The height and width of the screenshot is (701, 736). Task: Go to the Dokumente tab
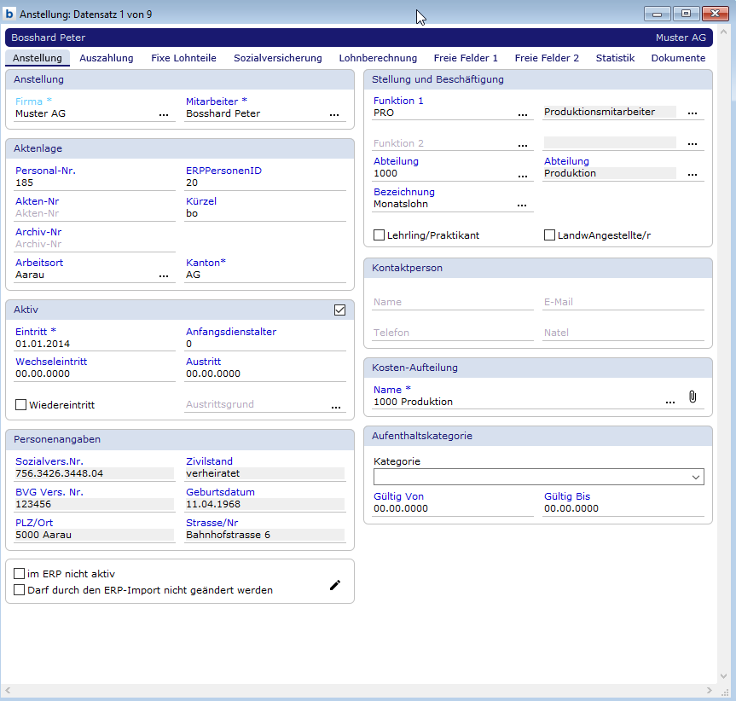(x=678, y=58)
